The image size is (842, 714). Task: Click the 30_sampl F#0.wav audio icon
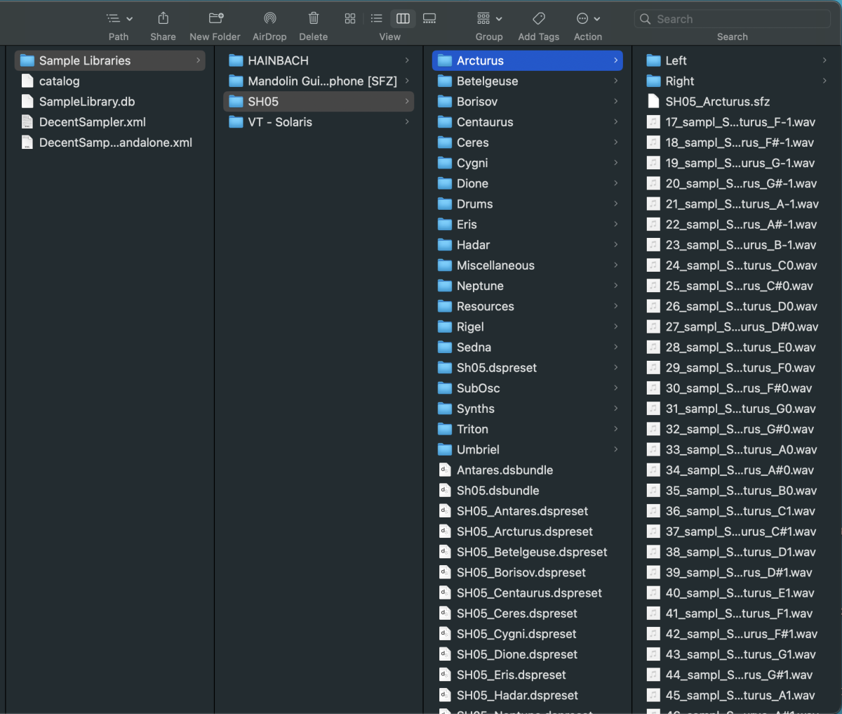(653, 388)
